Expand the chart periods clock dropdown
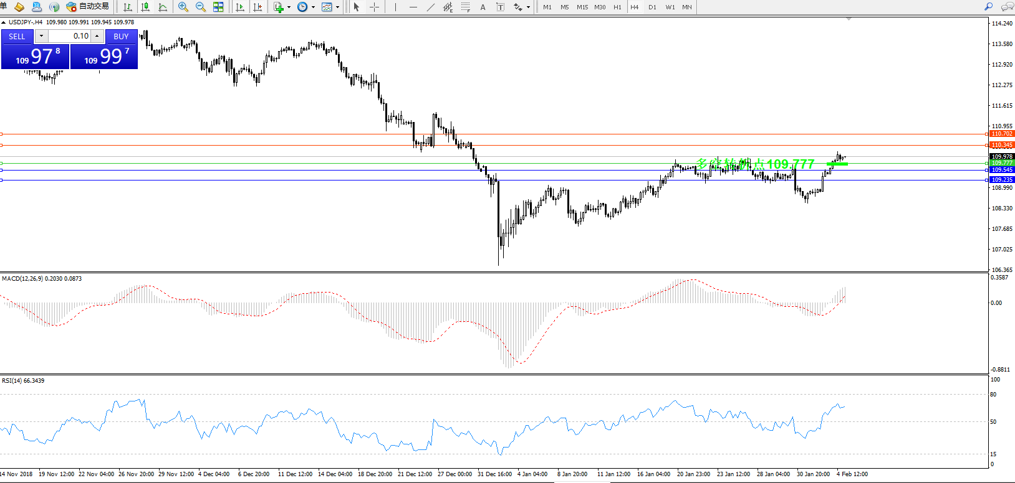Screen dimensions: 1015x483 313,7
